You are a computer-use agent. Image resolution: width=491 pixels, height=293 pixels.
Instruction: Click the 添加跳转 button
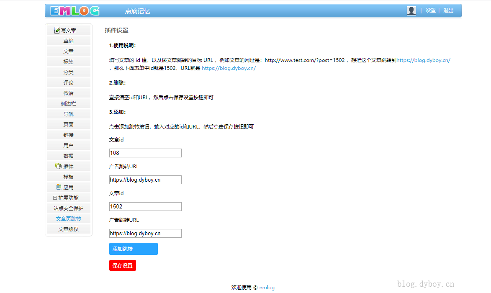pyautogui.click(x=133, y=249)
